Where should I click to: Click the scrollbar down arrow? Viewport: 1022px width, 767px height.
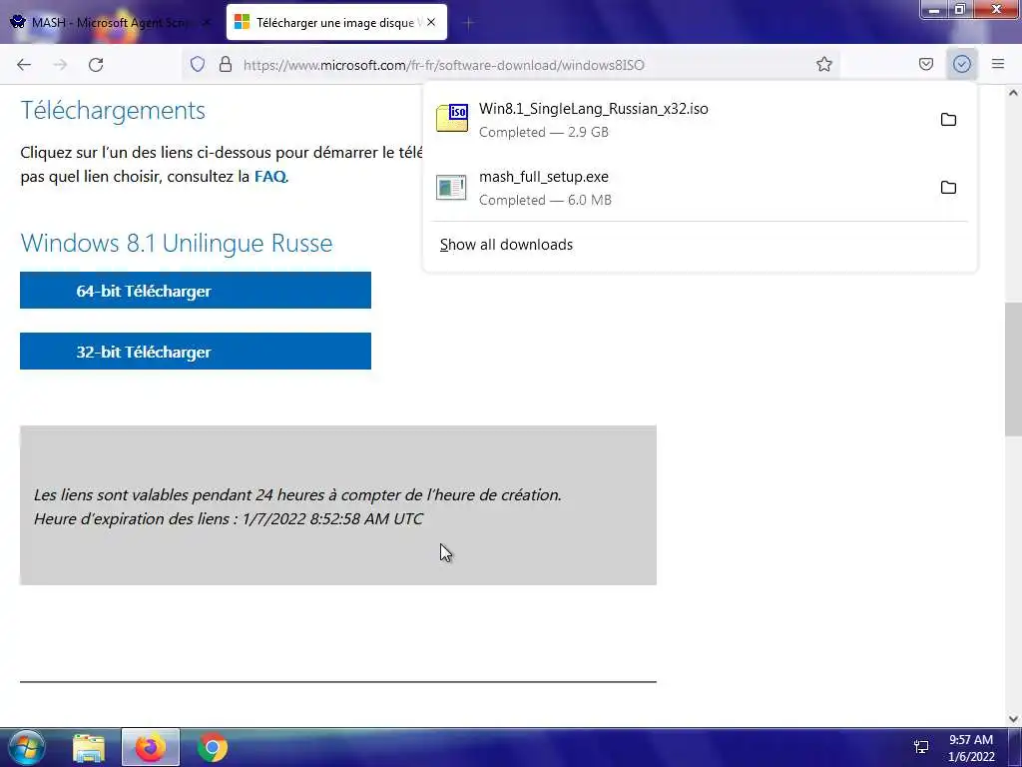tap(1013, 719)
